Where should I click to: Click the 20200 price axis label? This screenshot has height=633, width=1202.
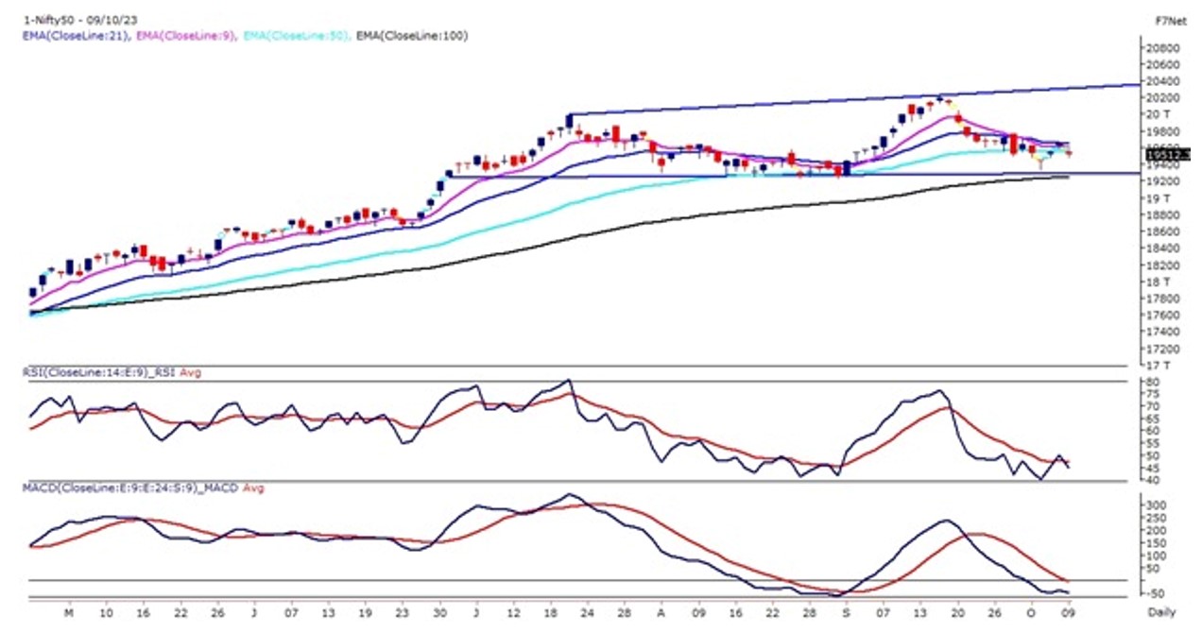pos(1161,97)
